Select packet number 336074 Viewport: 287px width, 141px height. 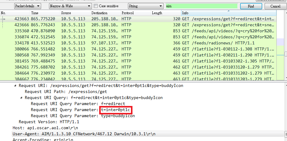coord(138,37)
